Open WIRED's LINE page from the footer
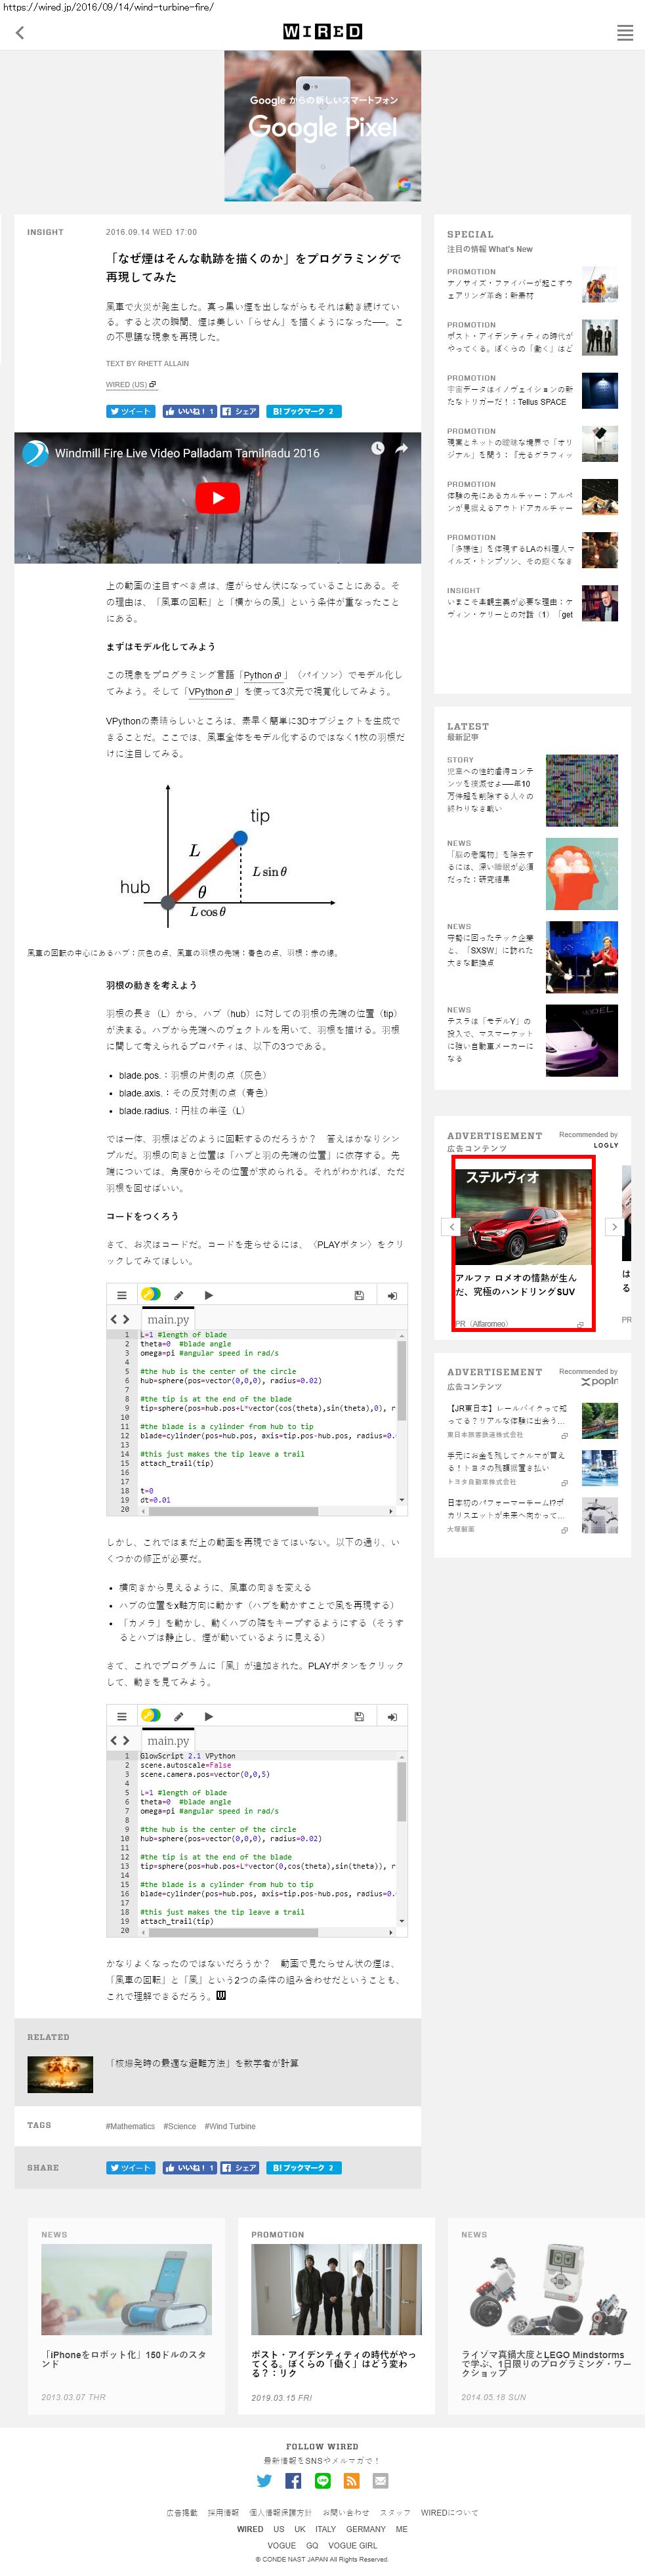This screenshot has width=645, height=2576. [322, 2481]
